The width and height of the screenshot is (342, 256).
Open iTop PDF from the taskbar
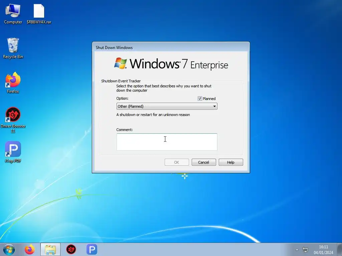(92, 249)
